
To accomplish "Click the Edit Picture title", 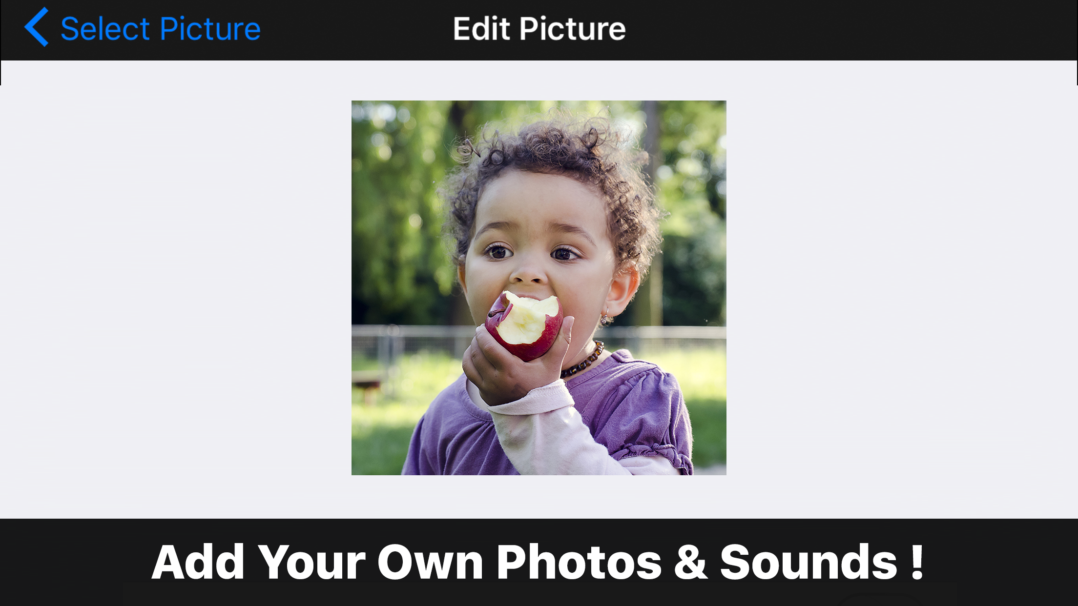I will coord(539,28).
